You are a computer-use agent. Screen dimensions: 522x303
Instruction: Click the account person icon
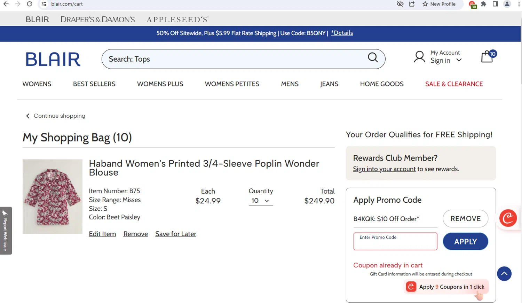419,57
